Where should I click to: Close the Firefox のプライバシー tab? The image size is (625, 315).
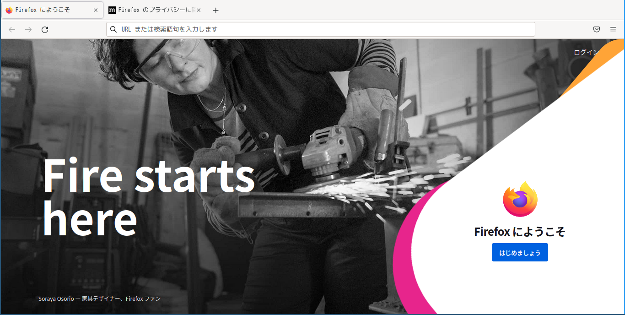click(199, 10)
